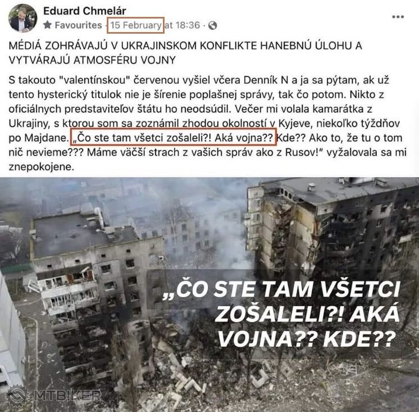Image resolution: width=419 pixels, height=412 pixels.
Task: Click the 18:36 timestamp
Action: pos(188,25)
